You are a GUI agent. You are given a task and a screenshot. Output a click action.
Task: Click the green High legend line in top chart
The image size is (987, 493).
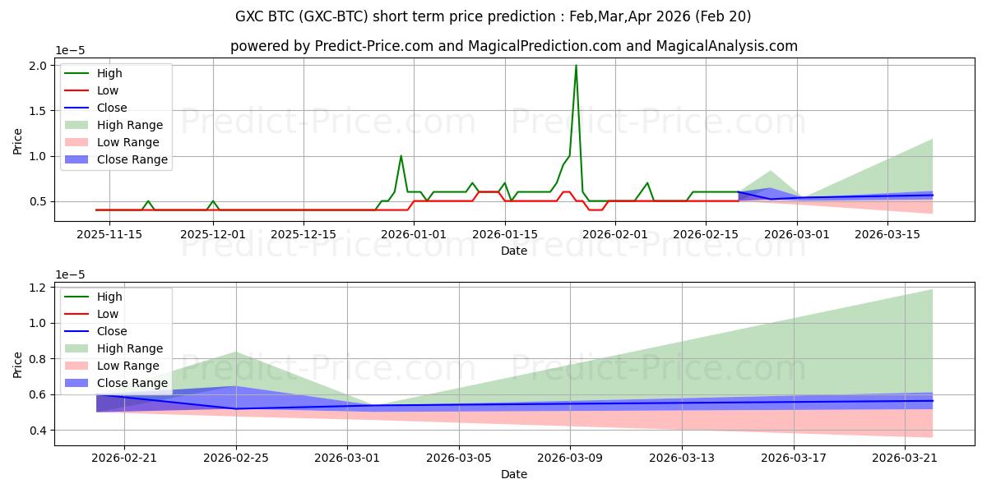(x=79, y=73)
